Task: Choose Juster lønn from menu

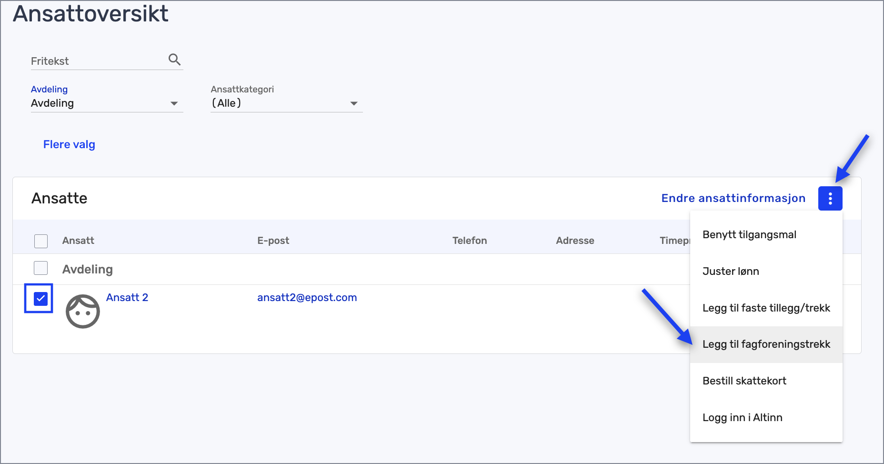Action: click(x=731, y=272)
